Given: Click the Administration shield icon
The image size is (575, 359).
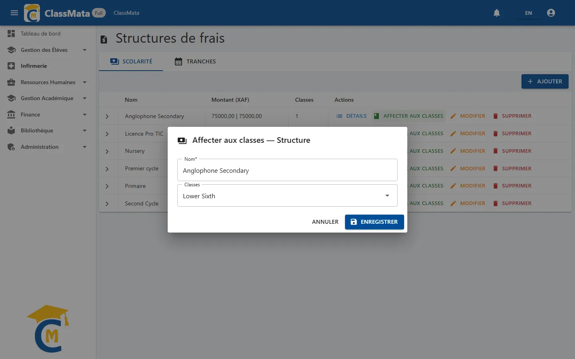Looking at the screenshot, I should click(11, 147).
